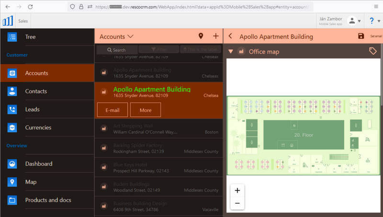Screen dimensions: 383x217
Task: Click the Currencies layers icon
Action: [12, 127]
